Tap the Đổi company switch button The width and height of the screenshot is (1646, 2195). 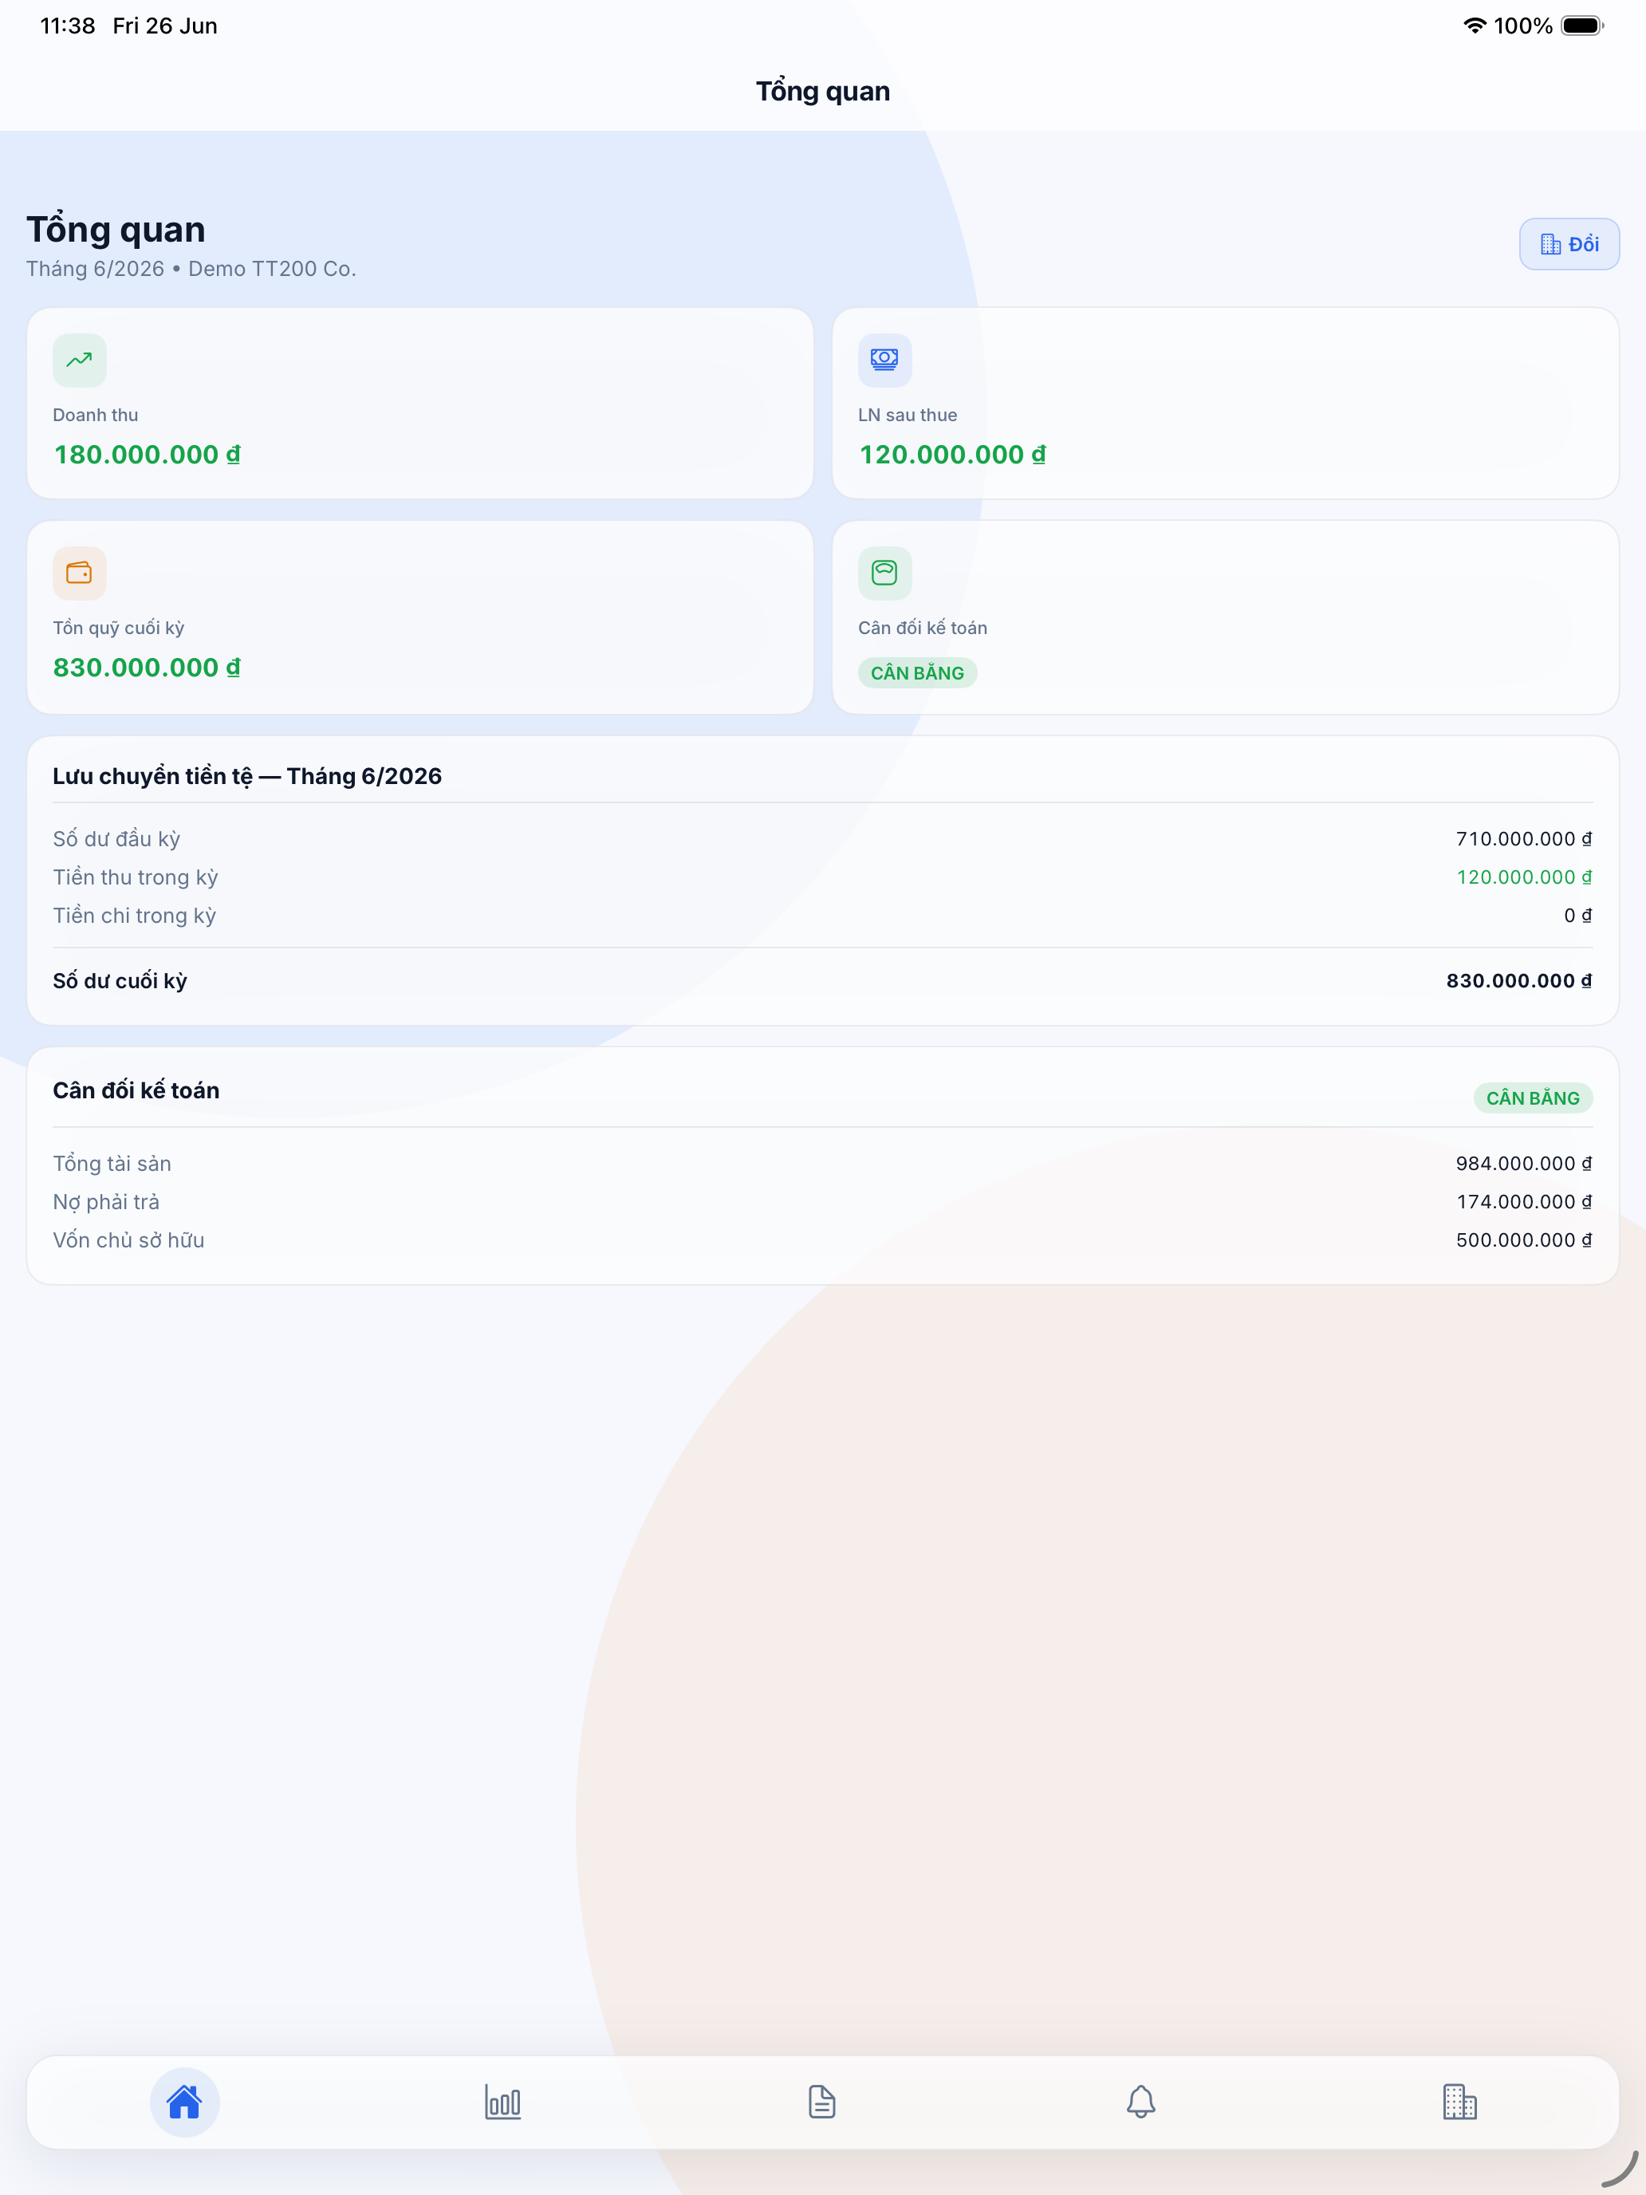[1569, 244]
